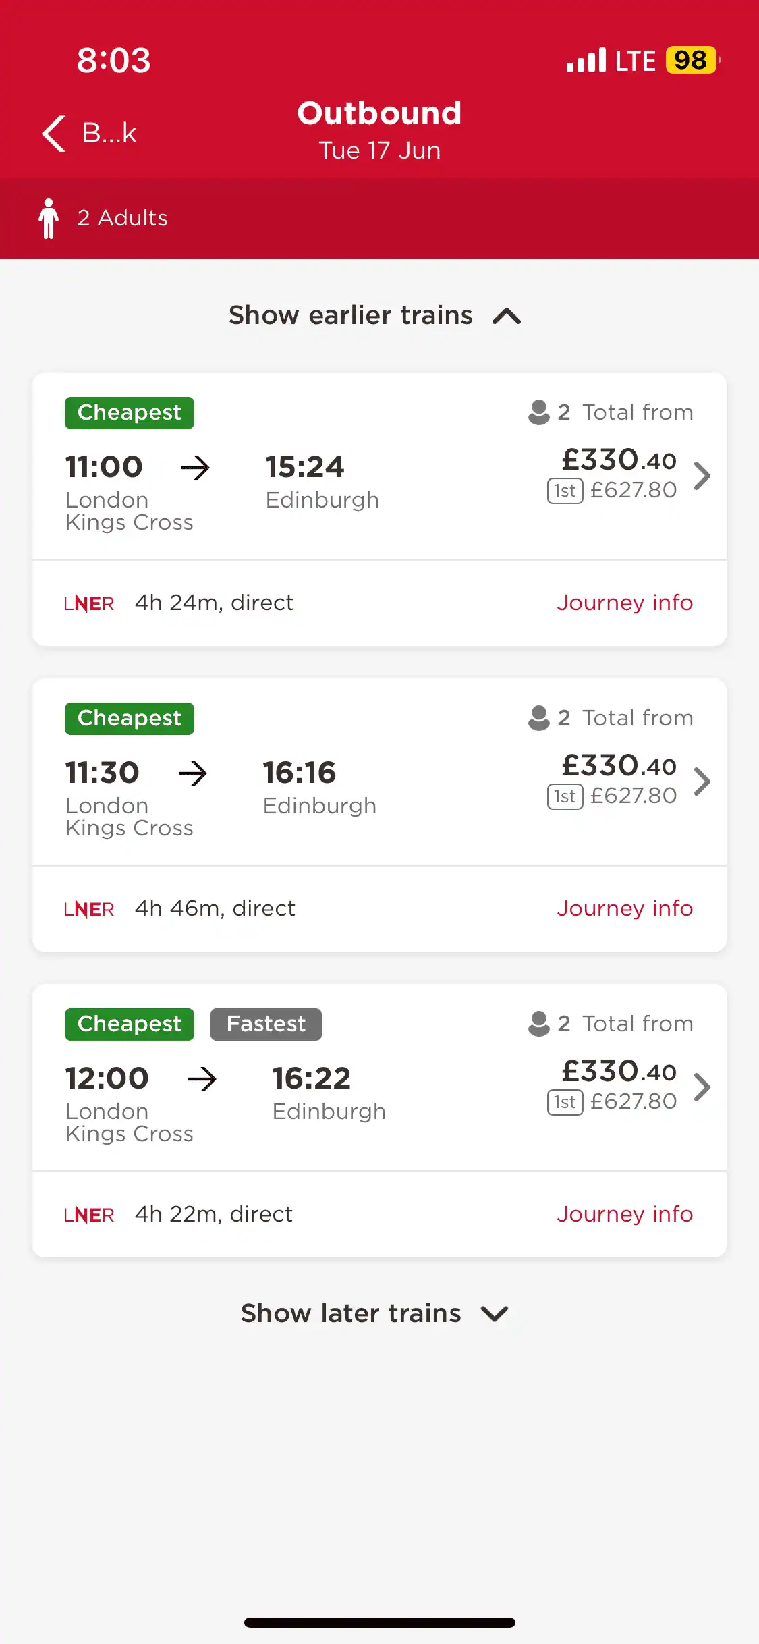The image size is (759, 1644).
Task: Tap the Outbound Tue 17 Jun header
Action: click(379, 131)
